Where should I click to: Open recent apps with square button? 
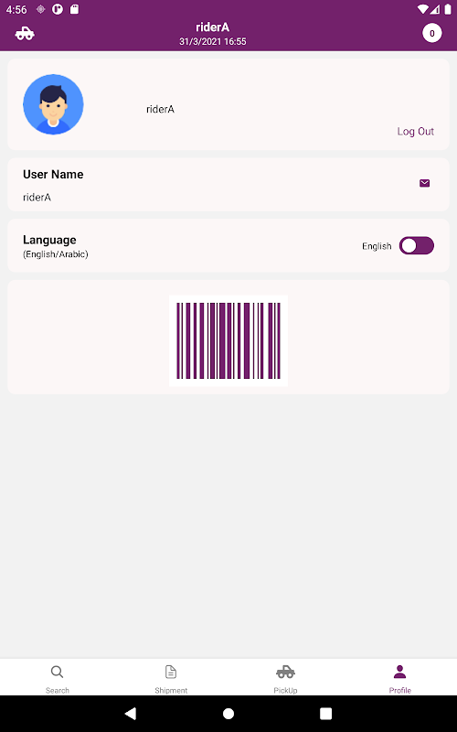(x=326, y=714)
